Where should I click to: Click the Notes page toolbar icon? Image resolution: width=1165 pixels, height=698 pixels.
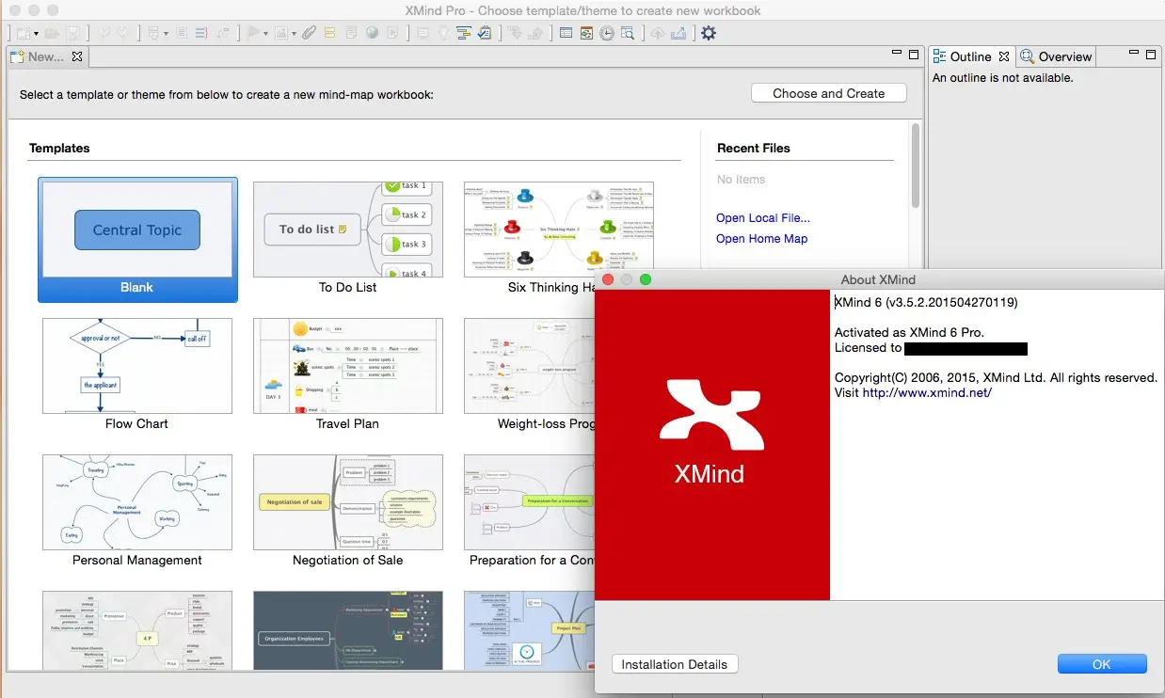[x=351, y=33]
